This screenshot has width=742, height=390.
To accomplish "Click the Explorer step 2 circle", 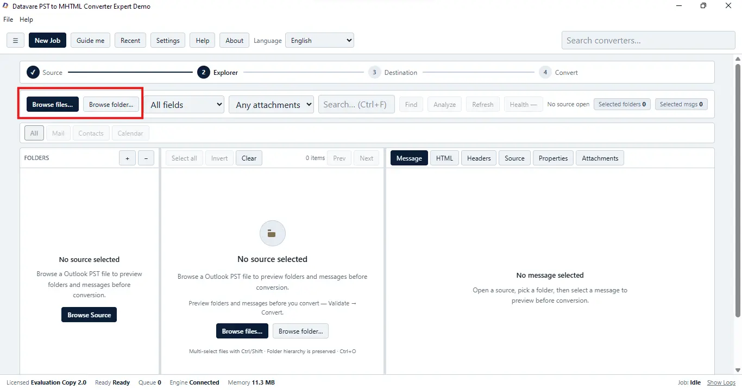I will coord(204,72).
